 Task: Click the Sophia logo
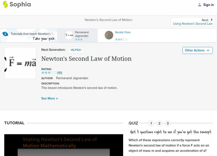point(17,5)
